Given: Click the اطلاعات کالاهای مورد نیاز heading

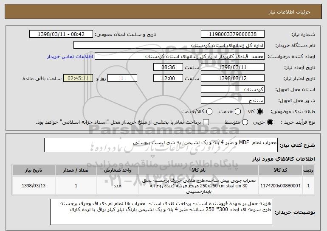Looking at the screenshot, I should tap(283, 159).
